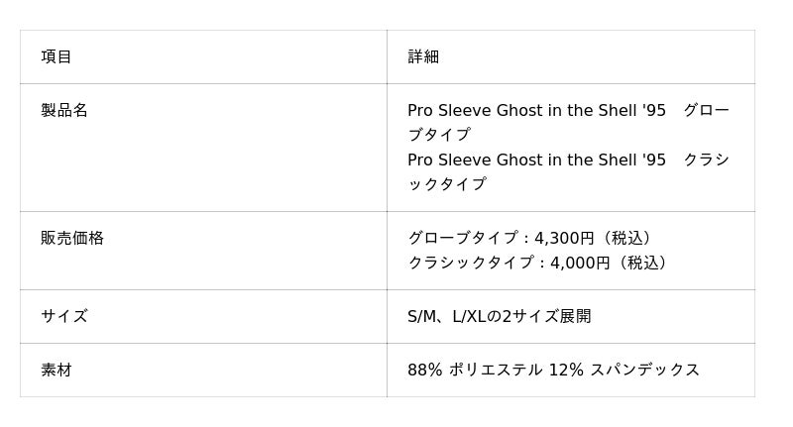Click the L/XLの2サイズ展開 text
Viewport: 793px width, 427px height.
pos(521,316)
